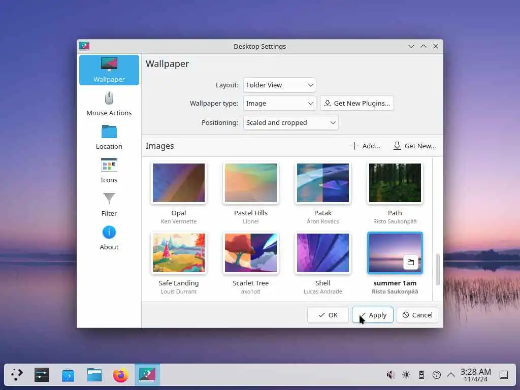This screenshot has width=520, height=390.
Task: Expand the Layout dropdown showing Folder View
Action: tap(279, 85)
